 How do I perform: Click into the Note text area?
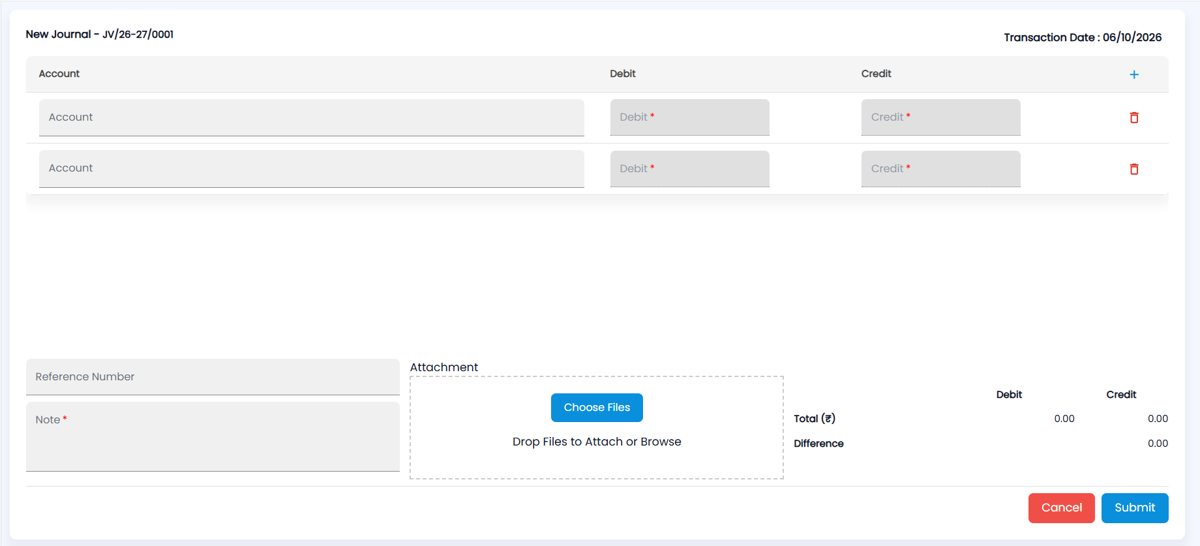point(213,436)
